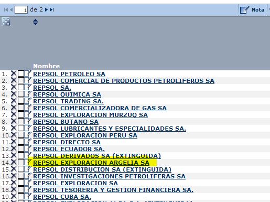Remove REPSOL BUTANO SA with X icon
This screenshot has width=270, height=202.
coord(14,121)
